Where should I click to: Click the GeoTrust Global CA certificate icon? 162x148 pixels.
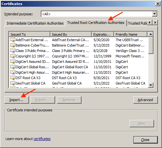coord(12,83)
